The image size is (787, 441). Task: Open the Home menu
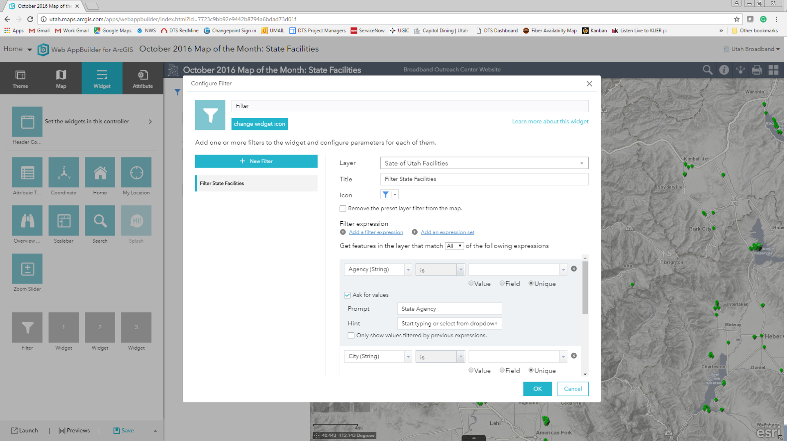18,49
